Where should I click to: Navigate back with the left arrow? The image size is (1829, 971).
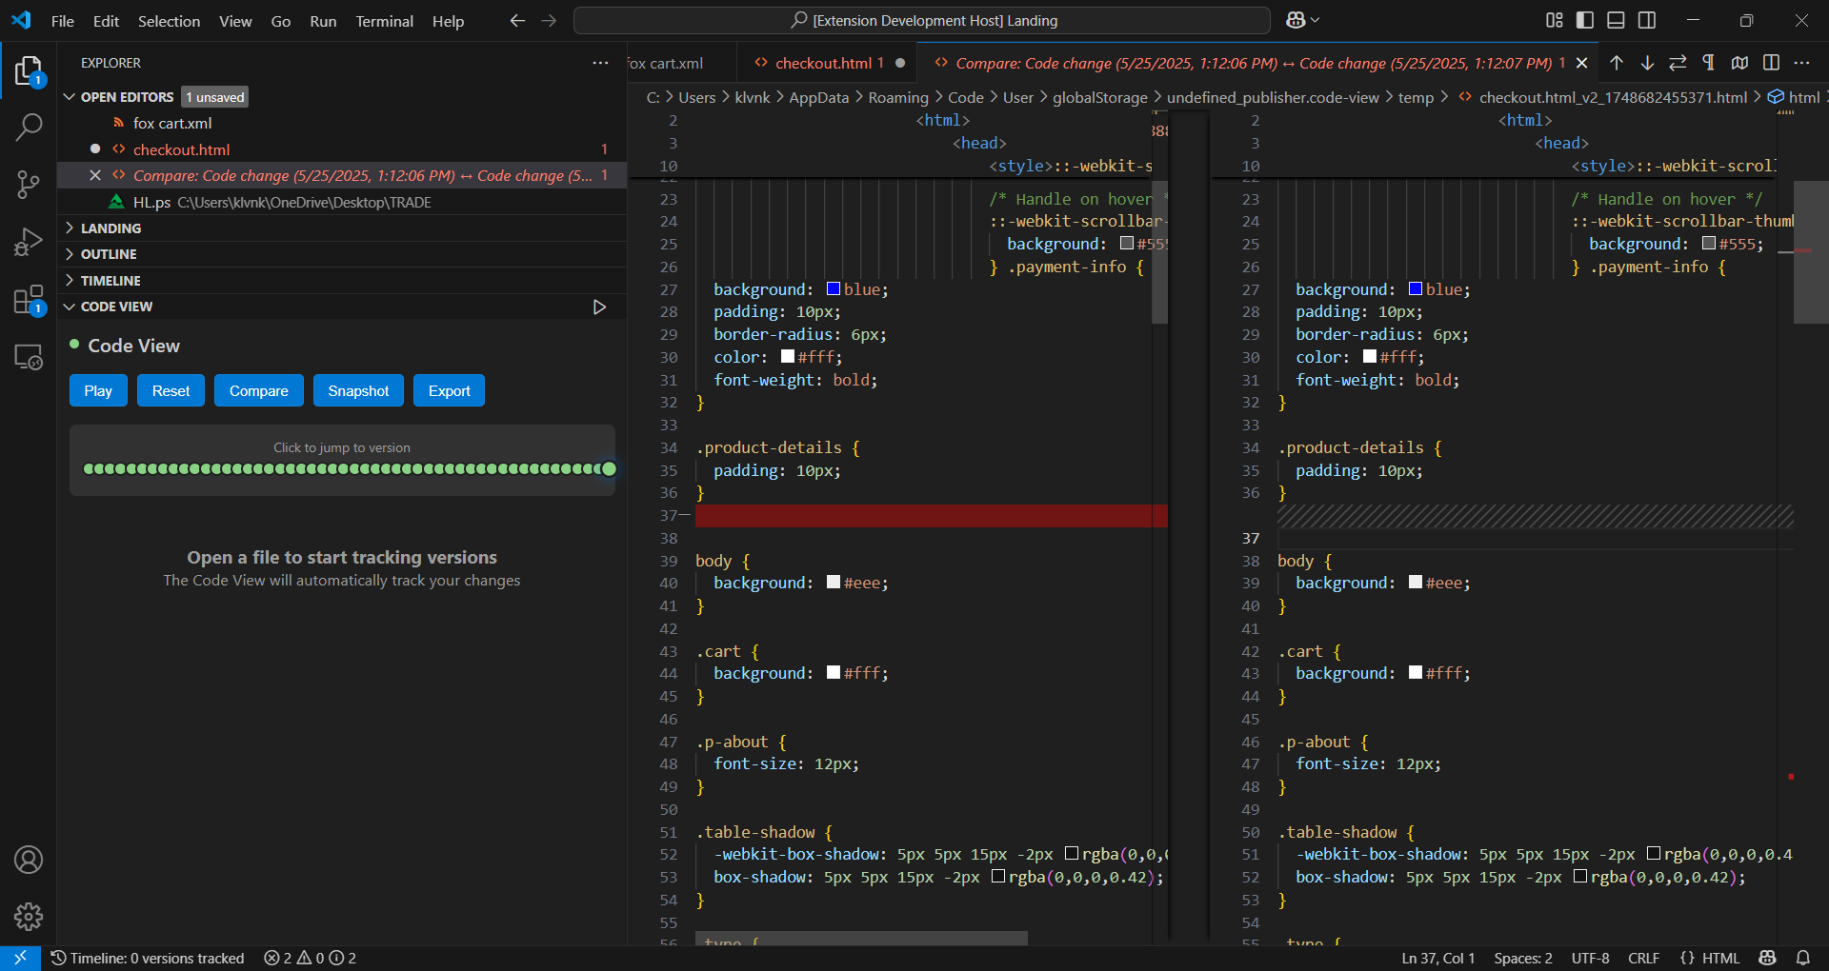517,20
